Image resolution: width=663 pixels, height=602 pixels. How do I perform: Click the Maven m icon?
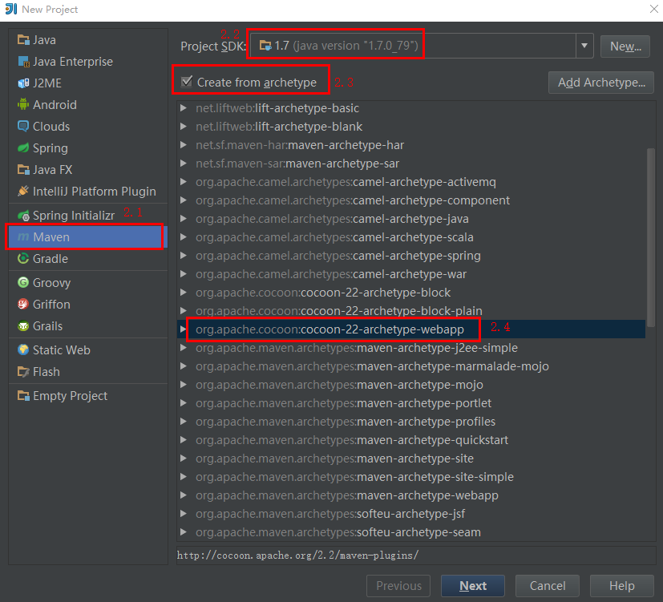tap(23, 237)
